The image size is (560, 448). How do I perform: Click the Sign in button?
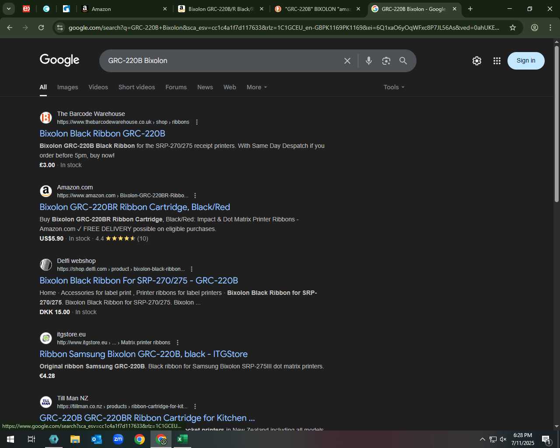526,61
